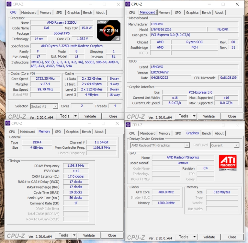248x243 pixels.
Task: Select Memory tab in the Mainboard window
Action: [x=164, y=13]
